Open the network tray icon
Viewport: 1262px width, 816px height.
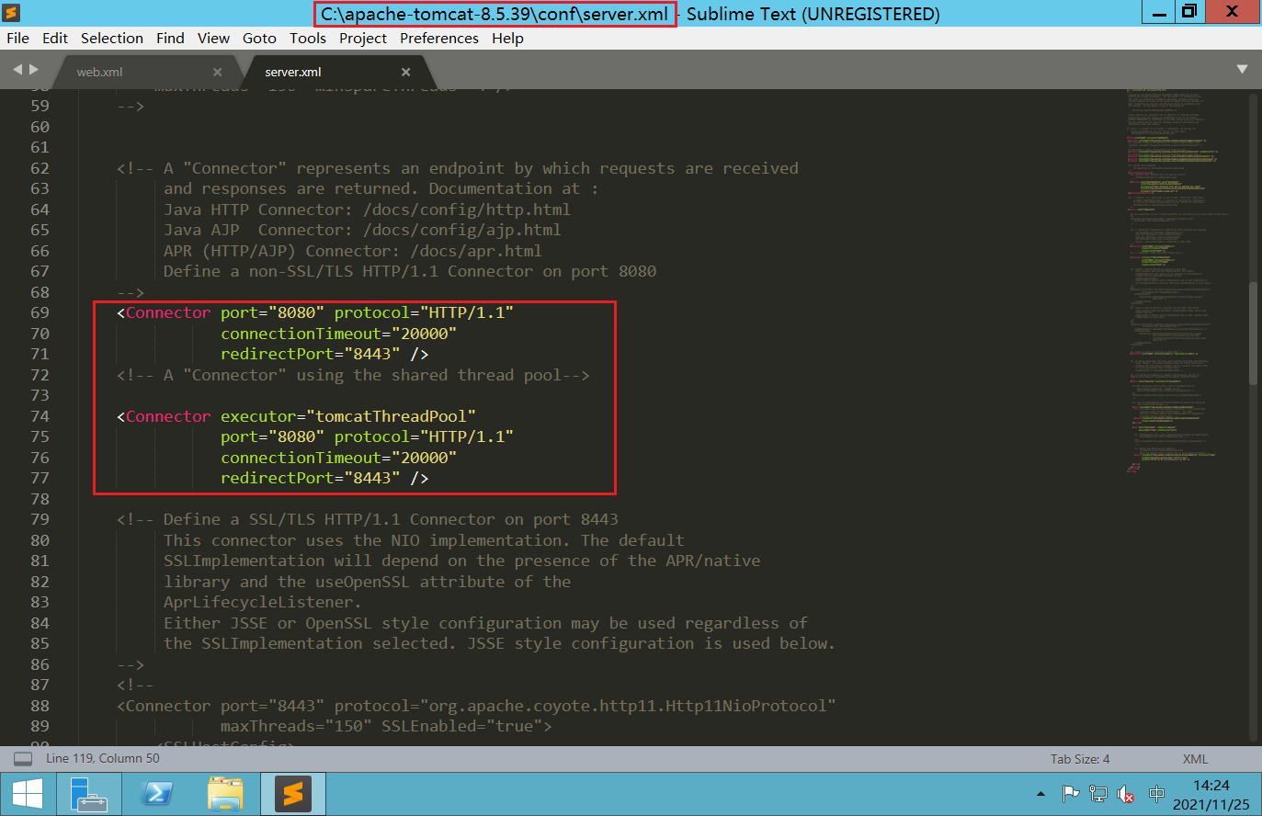(1098, 794)
